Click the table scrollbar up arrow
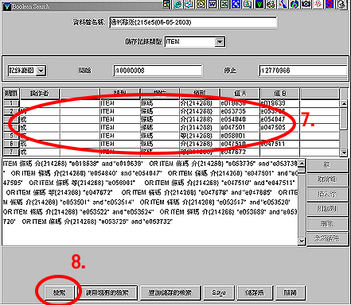351x305 pixels. 344,103
